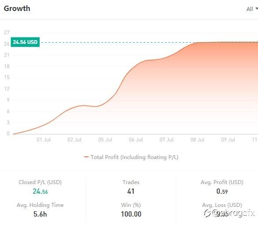Click the Trades count 41

[x=131, y=191]
